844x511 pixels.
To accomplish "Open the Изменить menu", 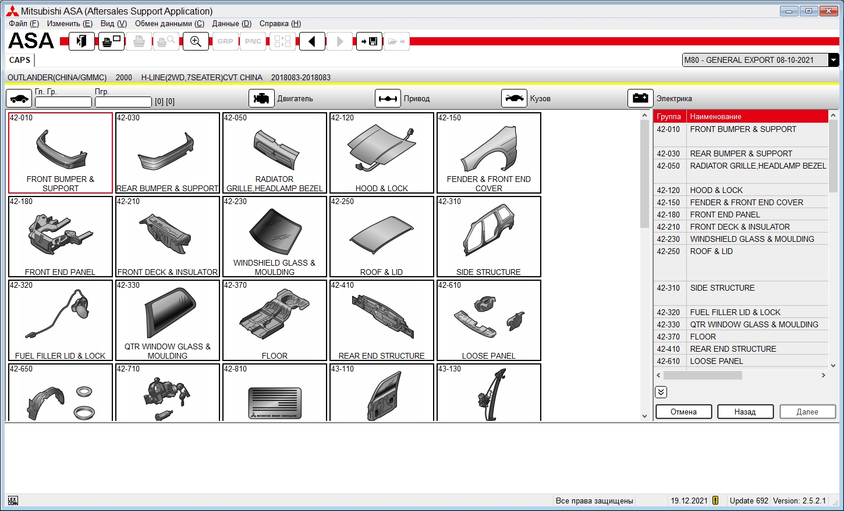I will pyautogui.click(x=70, y=23).
